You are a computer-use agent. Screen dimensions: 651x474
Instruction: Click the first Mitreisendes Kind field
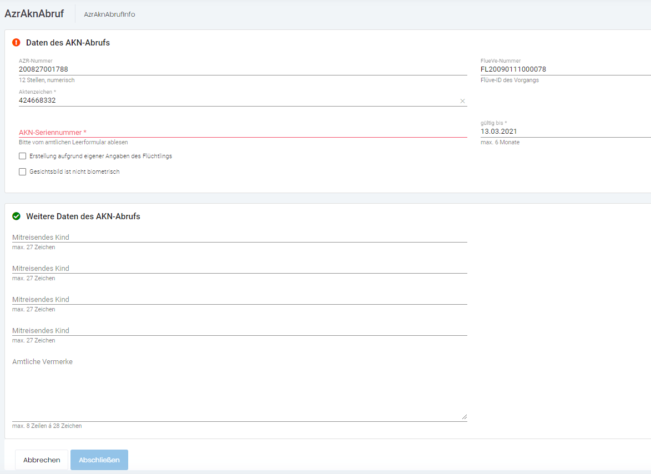click(239, 237)
